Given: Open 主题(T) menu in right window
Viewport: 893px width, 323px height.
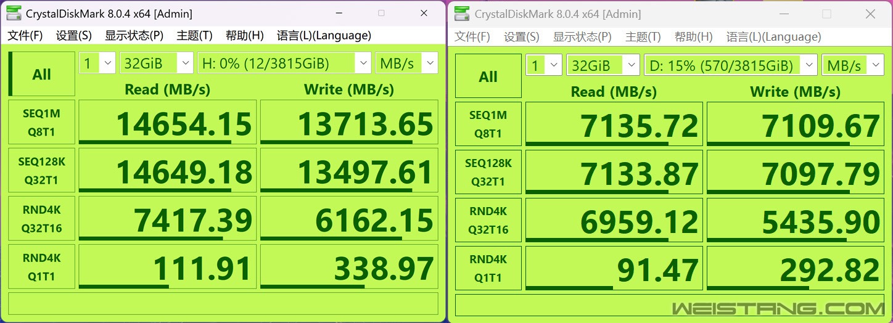Looking at the screenshot, I should tap(643, 37).
